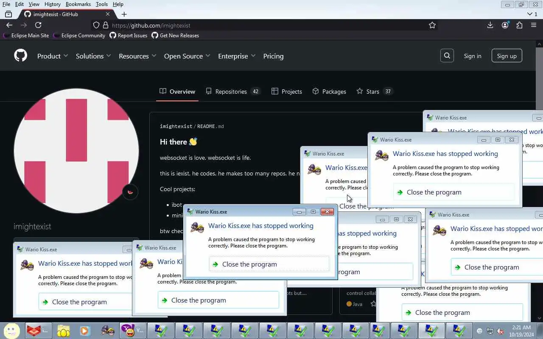The image size is (543, 339).
Task: Expand the Solutions dropdown
Action: point(93,56)
